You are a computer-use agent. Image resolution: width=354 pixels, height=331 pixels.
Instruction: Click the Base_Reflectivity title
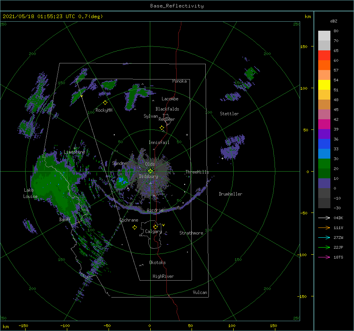[x=177, y=6]
